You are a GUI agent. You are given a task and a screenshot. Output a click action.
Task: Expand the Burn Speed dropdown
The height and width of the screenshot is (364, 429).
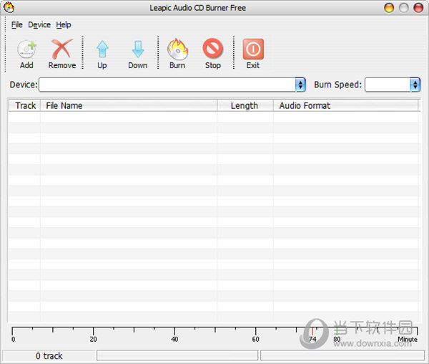pos(415,85)
